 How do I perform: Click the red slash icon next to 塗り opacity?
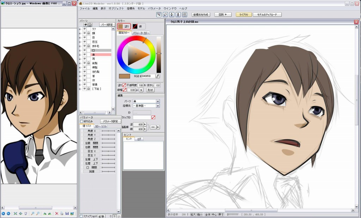[x=124, y=85]
